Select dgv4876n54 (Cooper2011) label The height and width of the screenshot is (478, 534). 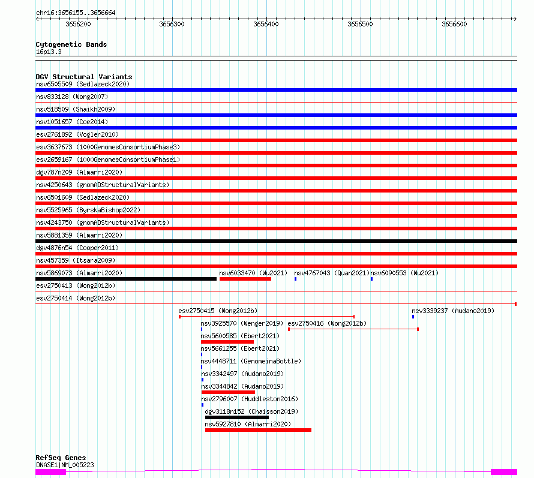(77, 248)
